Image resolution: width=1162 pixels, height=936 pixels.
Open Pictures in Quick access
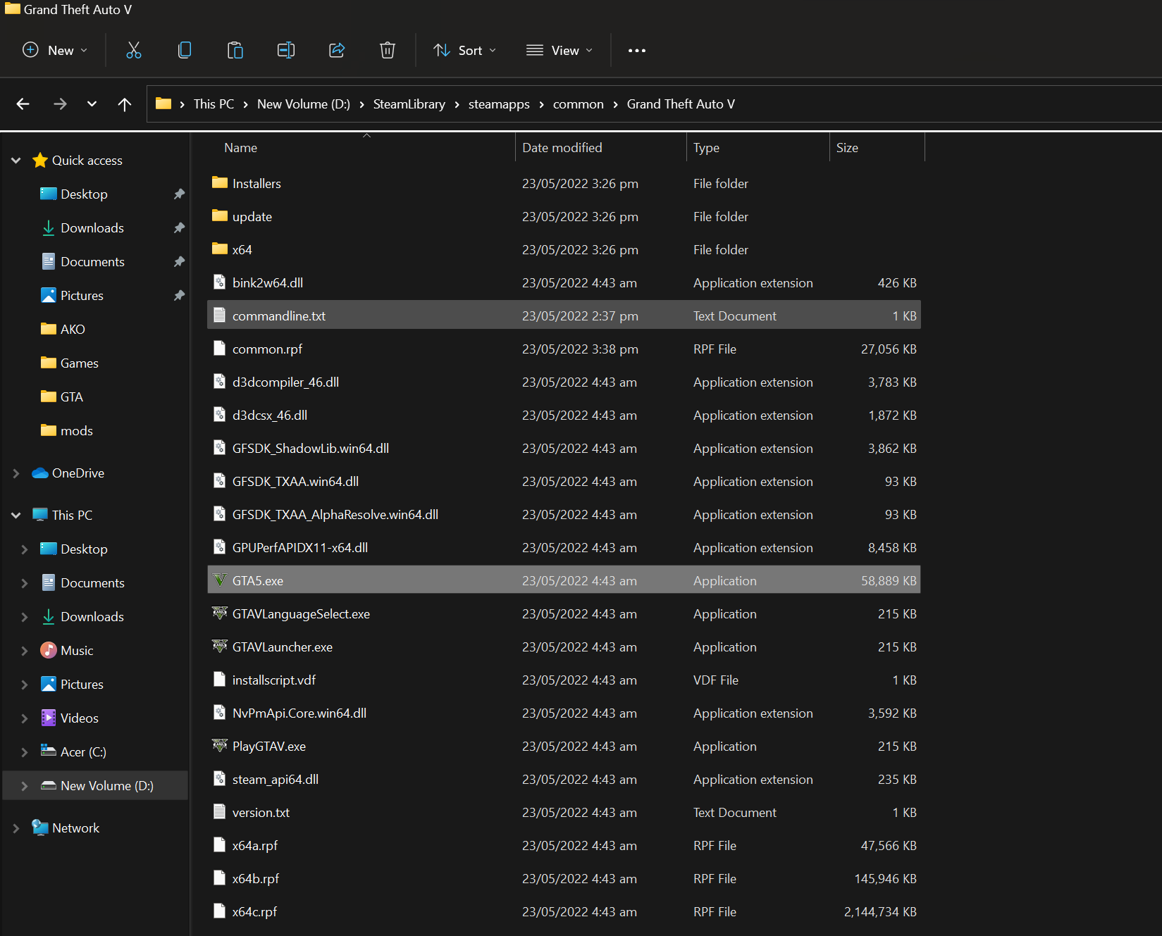(x=82, y=296)
